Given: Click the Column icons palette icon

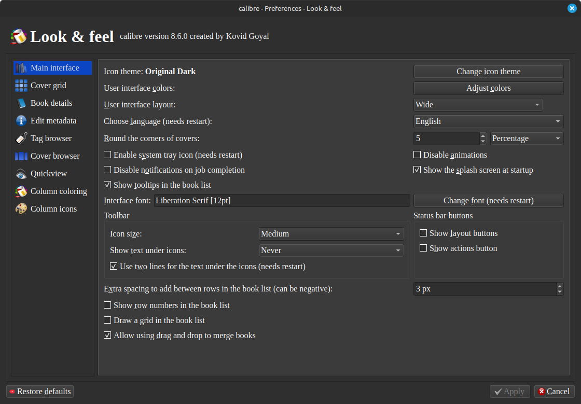Looking at the screenshot, I should point(21,209).
